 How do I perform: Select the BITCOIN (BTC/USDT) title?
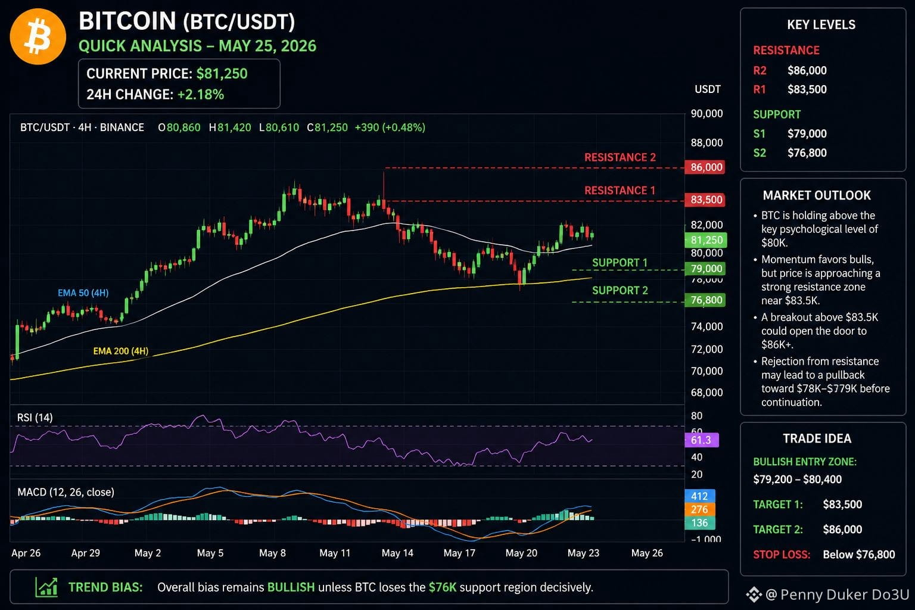tap(187, 22)
